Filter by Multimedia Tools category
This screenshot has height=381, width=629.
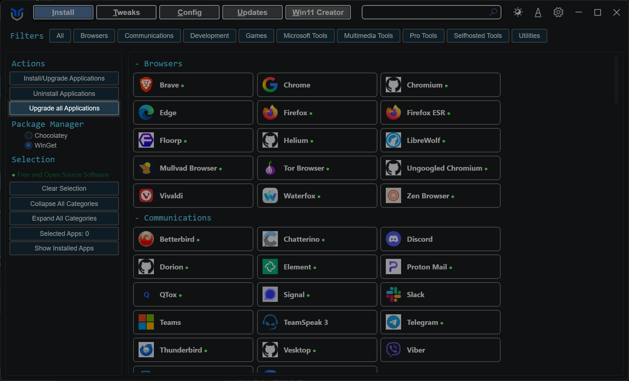[369, 36]
